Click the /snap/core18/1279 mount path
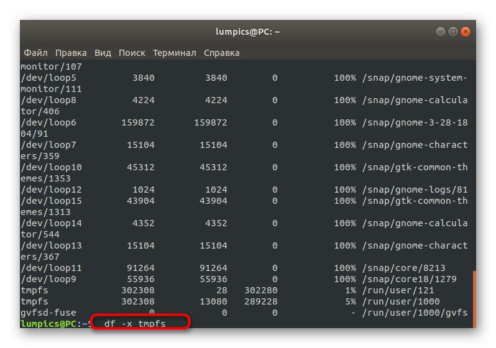Viewport: 496px width, 348px height. click(x=410, y=280)
